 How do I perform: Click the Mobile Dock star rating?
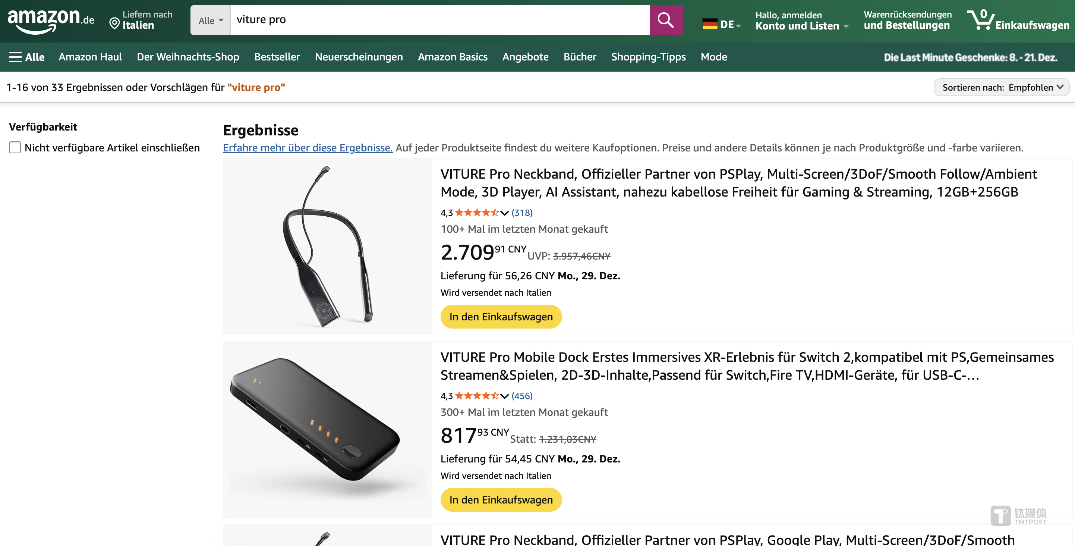pos(477,396)
